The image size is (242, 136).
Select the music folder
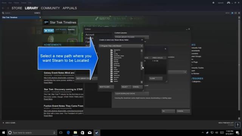[x=116, y=70]
